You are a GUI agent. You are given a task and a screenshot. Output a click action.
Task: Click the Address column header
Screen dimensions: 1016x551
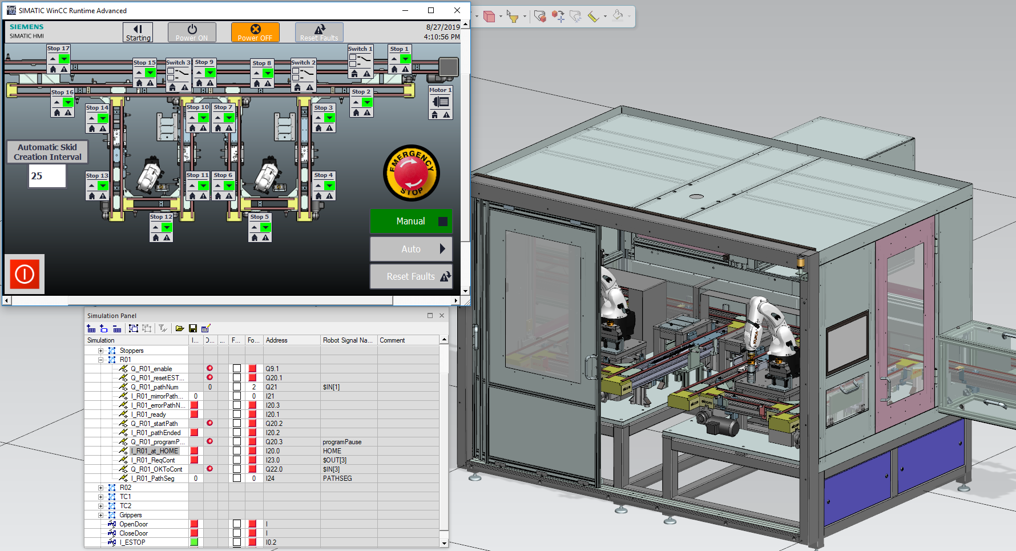tap(291, 340)
